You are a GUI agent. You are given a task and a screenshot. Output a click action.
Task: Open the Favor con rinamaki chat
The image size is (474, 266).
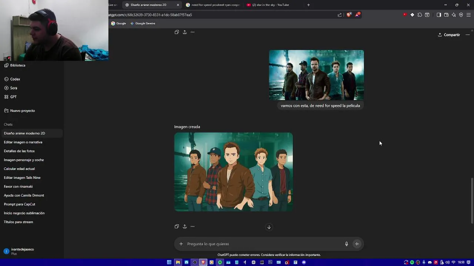click(x=32, y=187)
